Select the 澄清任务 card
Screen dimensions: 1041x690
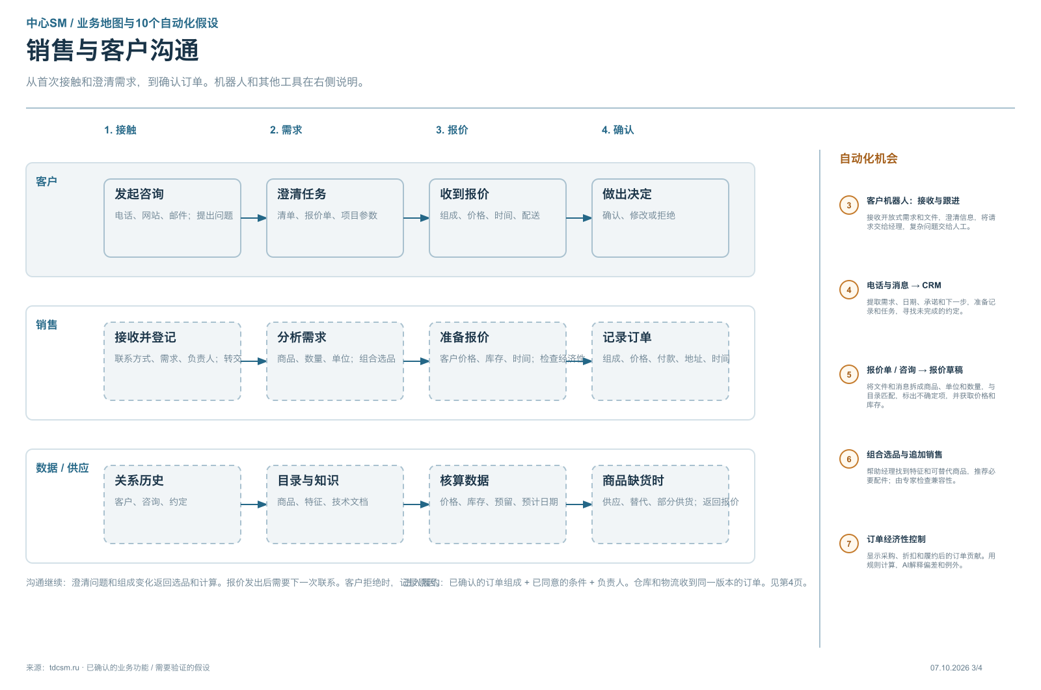(x=335, y=218)
